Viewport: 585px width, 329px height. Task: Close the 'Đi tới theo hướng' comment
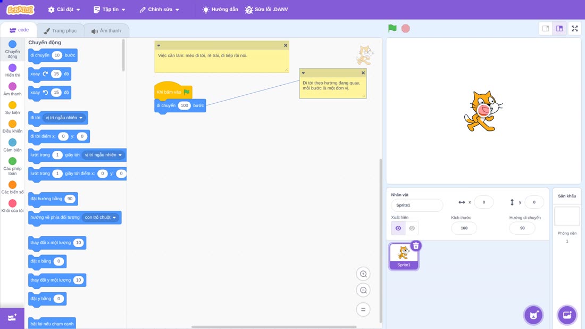[363, 73]
